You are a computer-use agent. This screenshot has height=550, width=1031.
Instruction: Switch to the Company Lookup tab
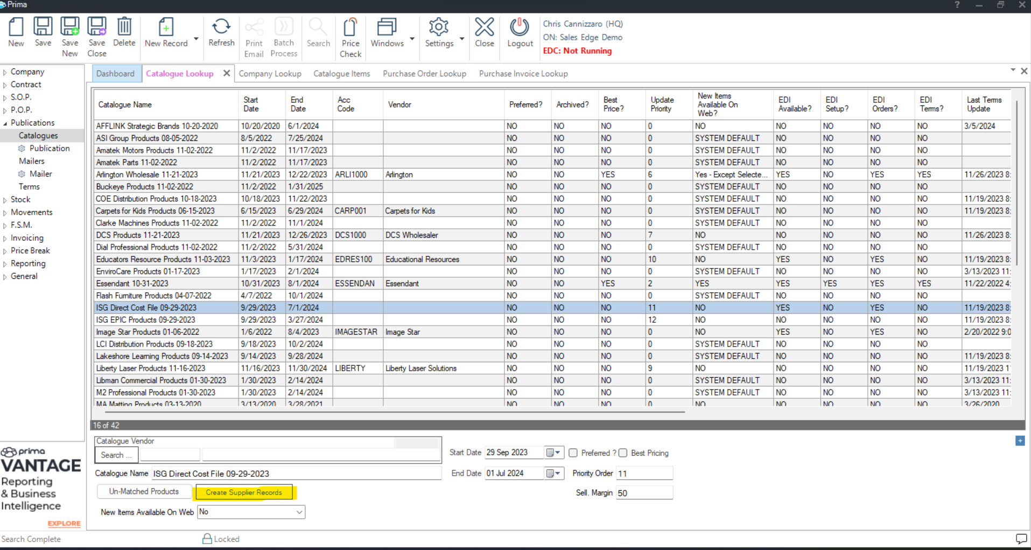coord(270,74)
